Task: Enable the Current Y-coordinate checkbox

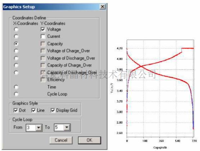Action: [x=43, y=37]
